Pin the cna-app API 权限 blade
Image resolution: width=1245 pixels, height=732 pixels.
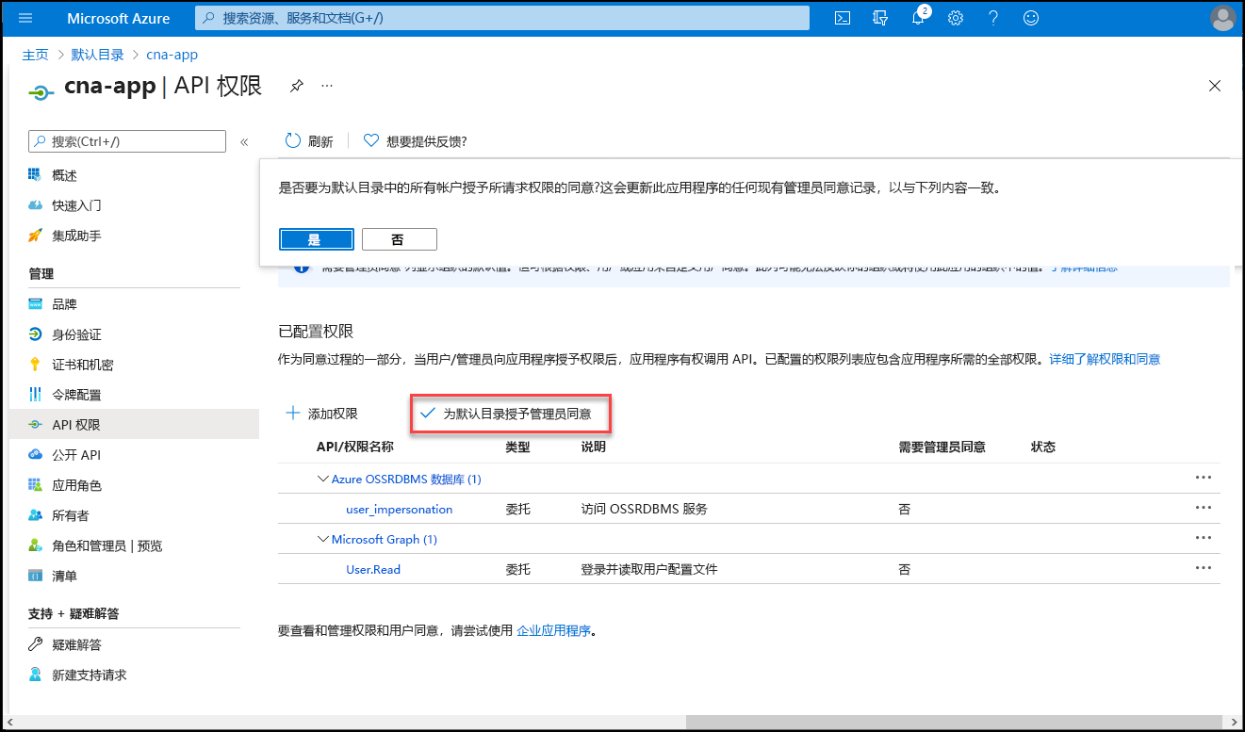pos(296,86)
